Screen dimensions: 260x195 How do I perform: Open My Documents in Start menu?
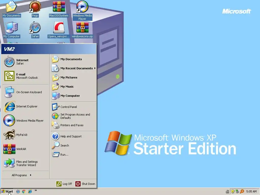point(73,59)
